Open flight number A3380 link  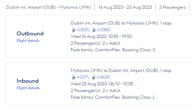pos(104,30)
